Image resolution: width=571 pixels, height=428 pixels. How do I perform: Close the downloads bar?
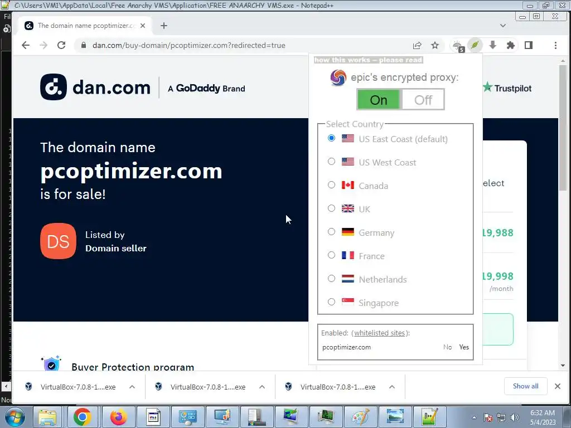click(557, 386)
